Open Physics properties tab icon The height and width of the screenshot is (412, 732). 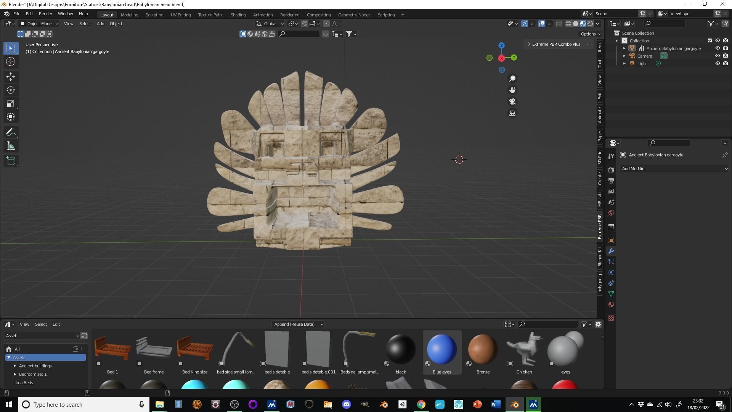[611, 272]
